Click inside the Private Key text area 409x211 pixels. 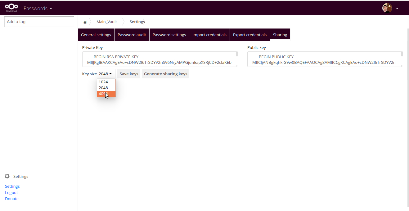click(159, 59)
